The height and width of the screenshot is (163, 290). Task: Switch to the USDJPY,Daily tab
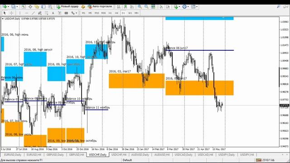[x=227, y=155]
